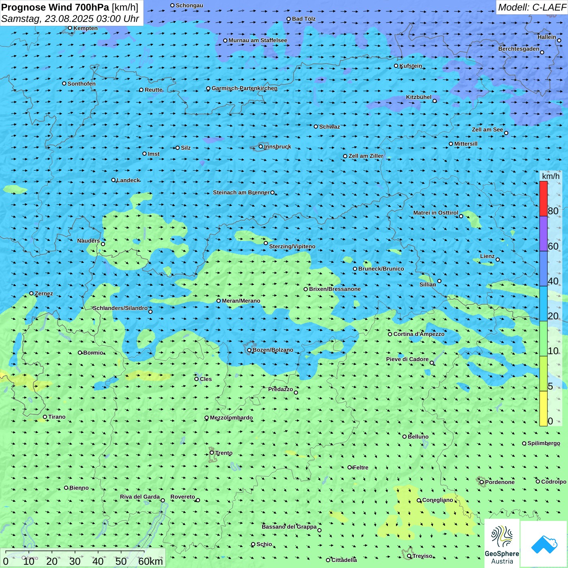This screenshot has width=568, height=568.
Task: Click the Garmisch-Partenkirchen marker
Action: 208,88
